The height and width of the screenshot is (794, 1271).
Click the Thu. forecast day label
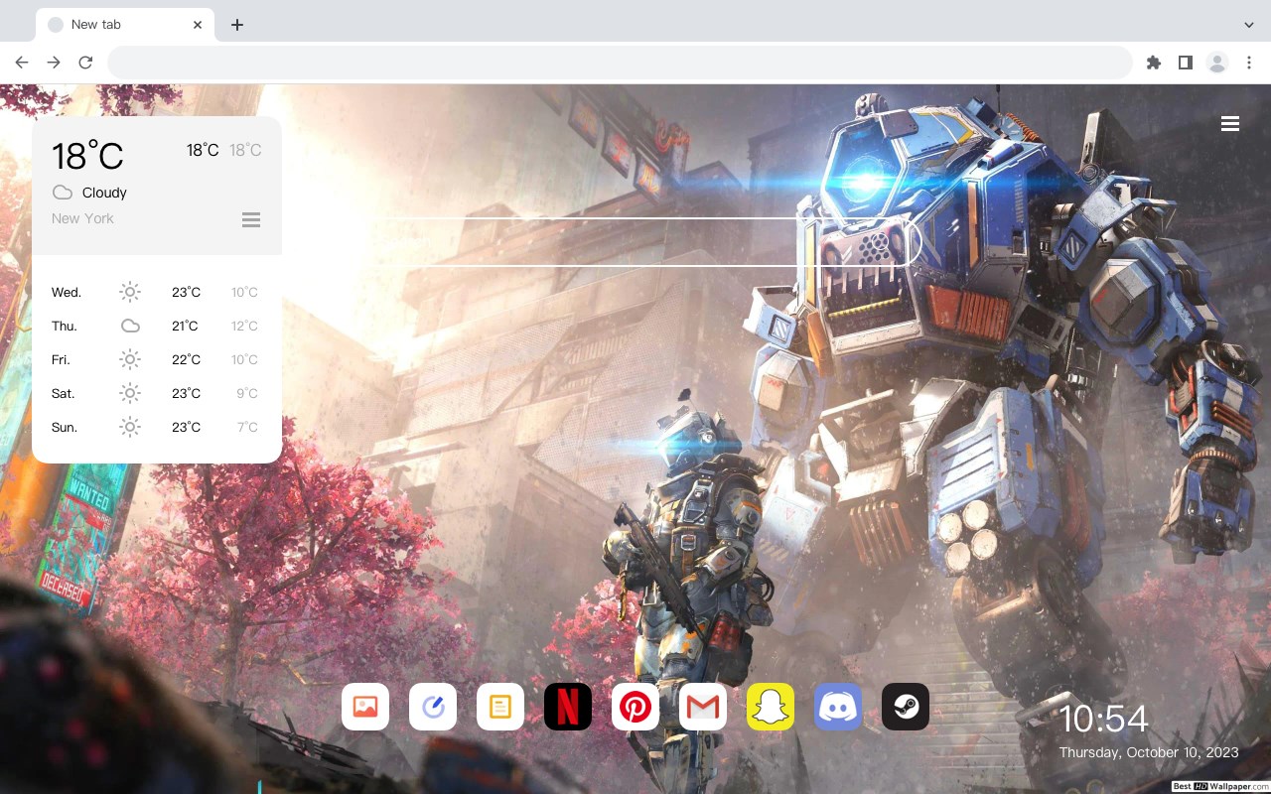tap(65, 326)
